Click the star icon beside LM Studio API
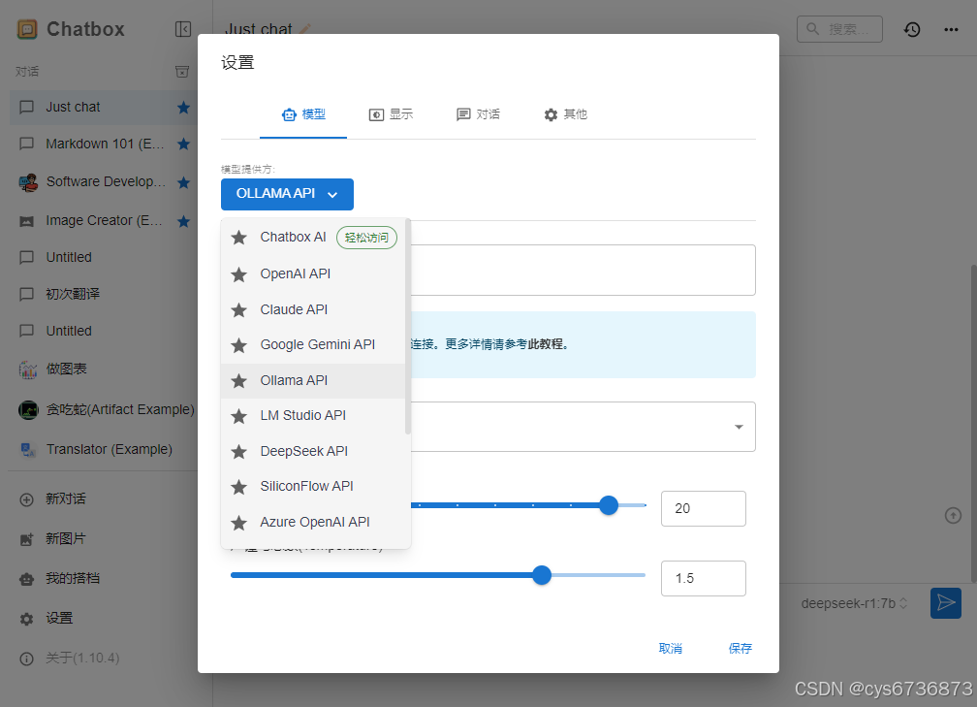 [x=238, y=416]
